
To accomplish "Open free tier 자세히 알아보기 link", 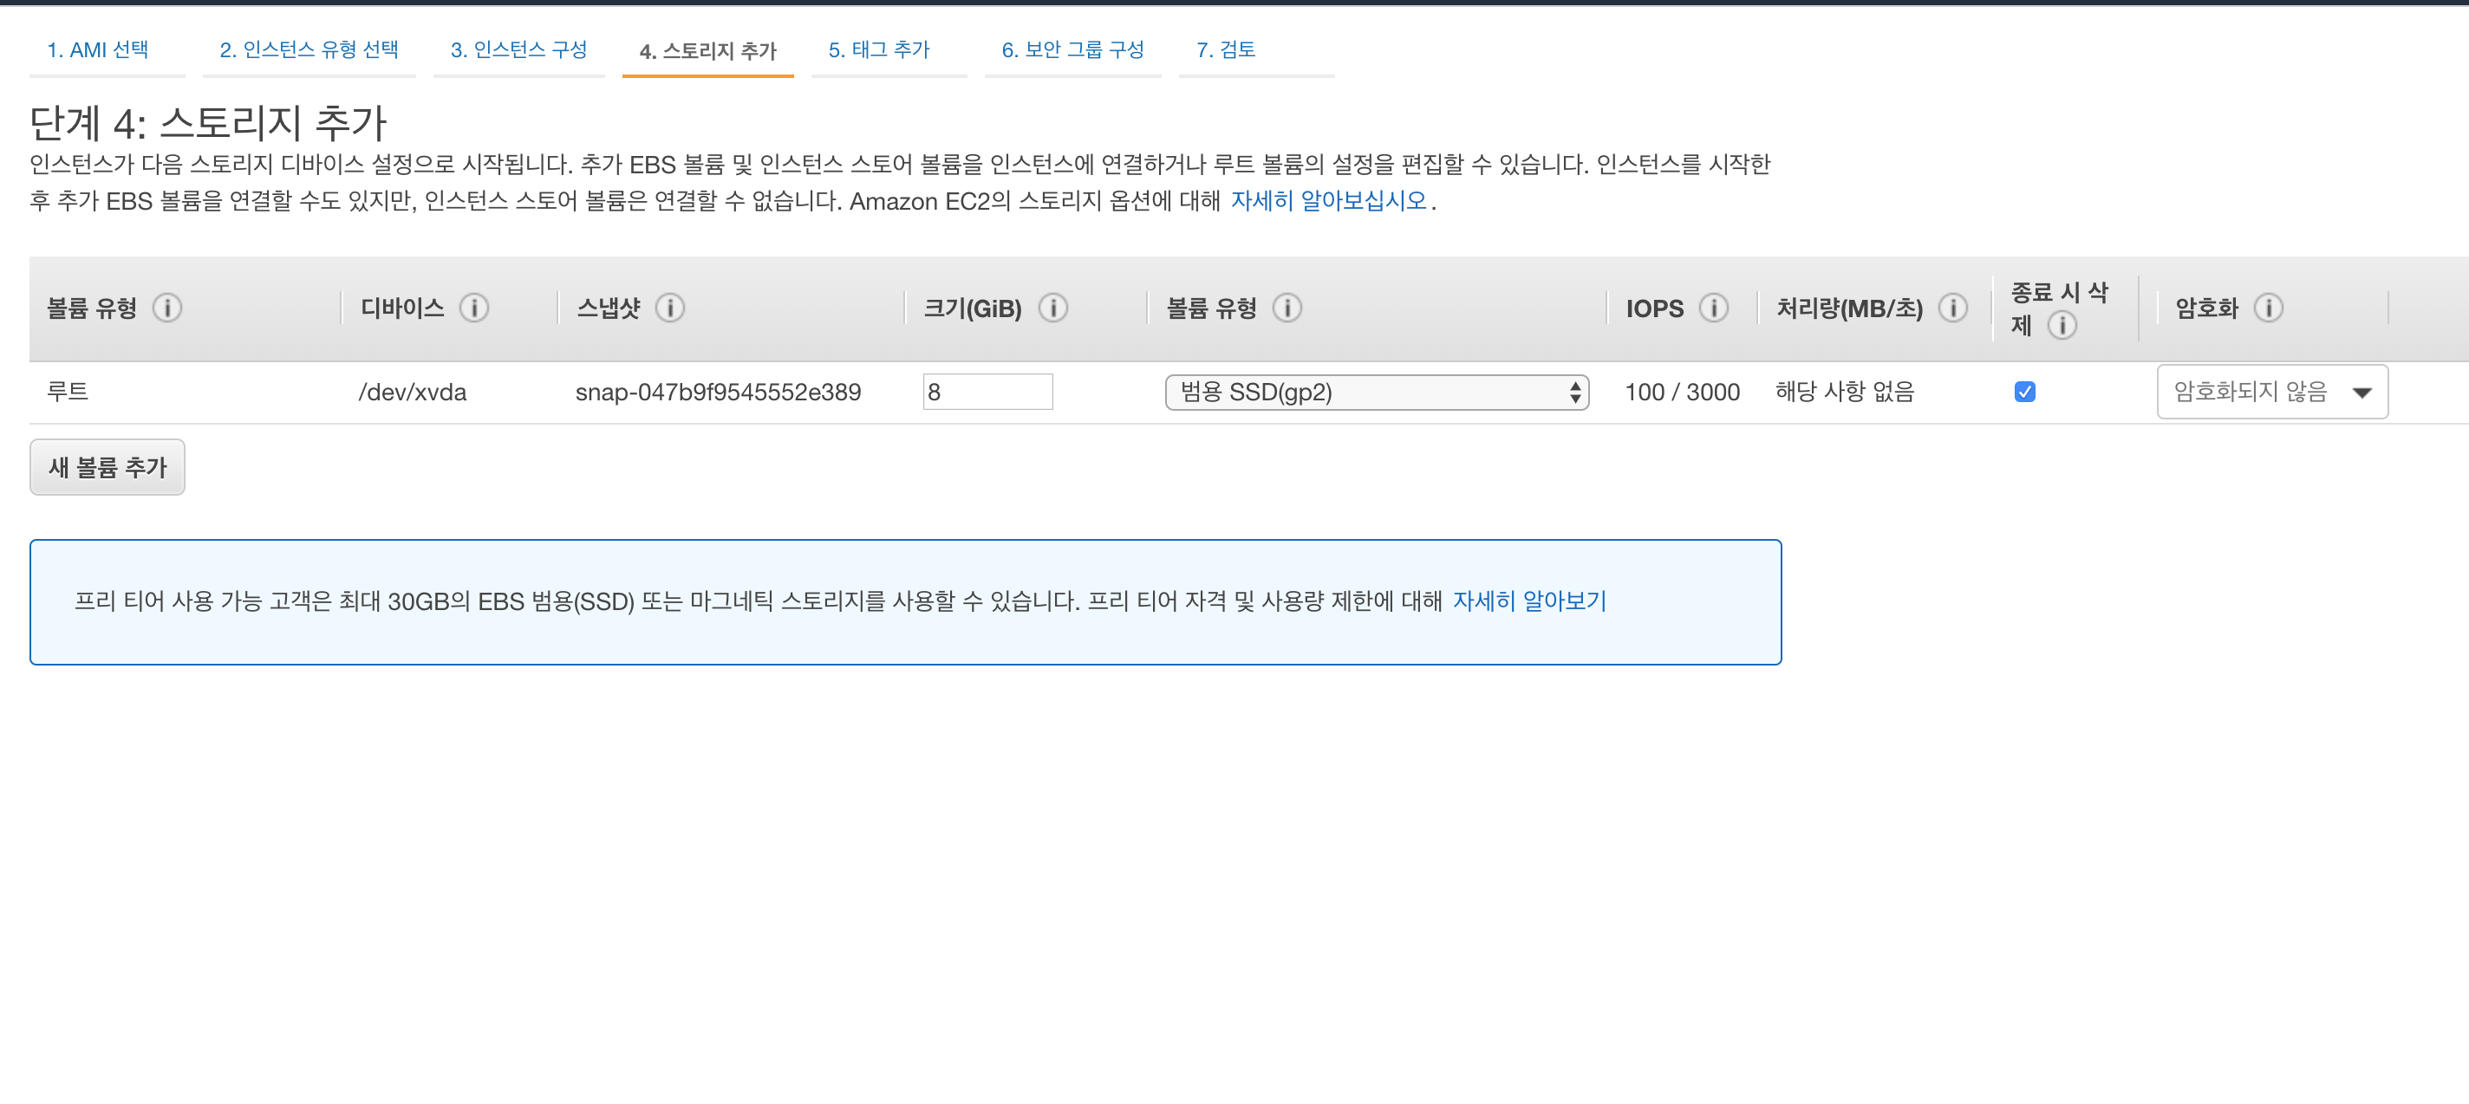I will pyautogui.click(x=1528, y=601).
